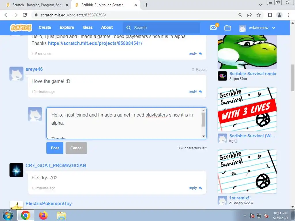
Task: Click areye46's avatar image
Action: (x=16, y=74)
